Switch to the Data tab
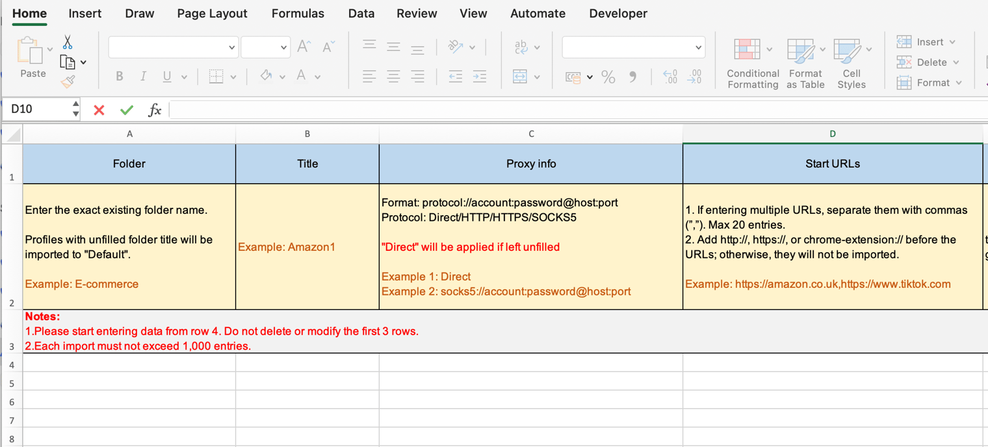Image resolution: width=988 pixels, height=447 pixels. [361, 13]
